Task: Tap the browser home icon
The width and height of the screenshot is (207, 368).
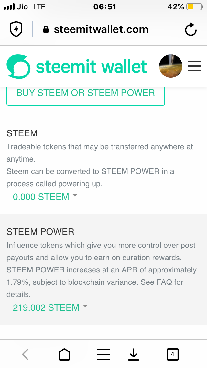Action: pyautogui.click(x=64, y=354)
